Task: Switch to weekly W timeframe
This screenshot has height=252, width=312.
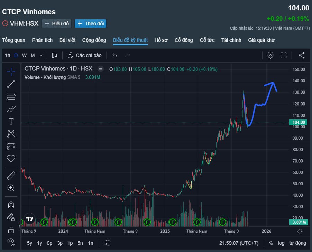Action: 24,55
